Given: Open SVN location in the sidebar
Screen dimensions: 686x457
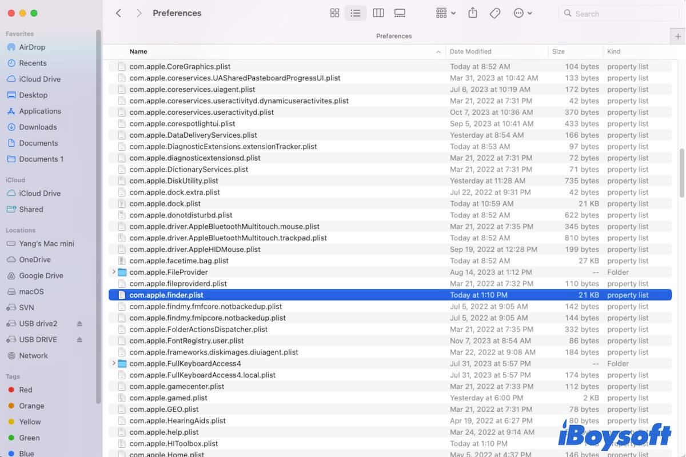Looking at the screenshot, I should pyautogui.click(x=26, y=308).
